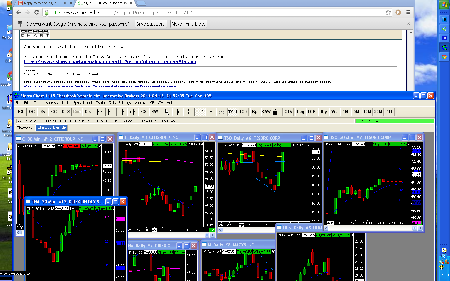This screenshot has height=281, width=450.
Task: Set chart period to 10M
Action: click(x=367, y=112)
